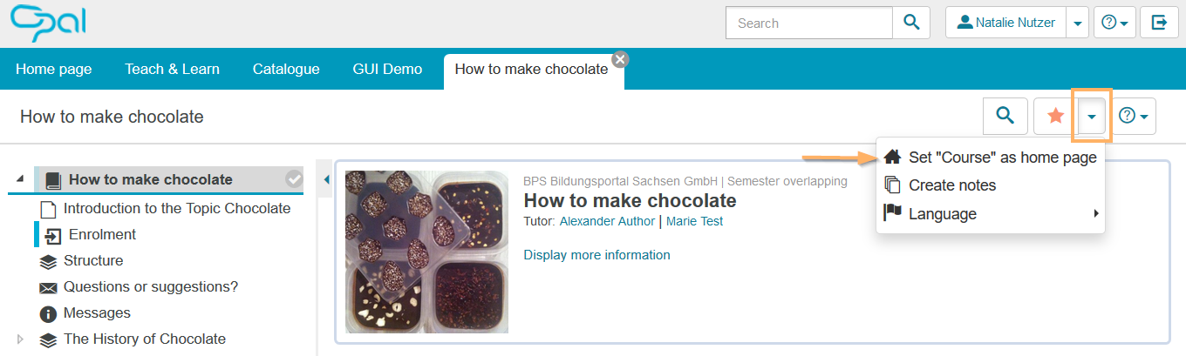Open the Messages info icon item
1186x356 pixels.
click(x=48, y=313)
